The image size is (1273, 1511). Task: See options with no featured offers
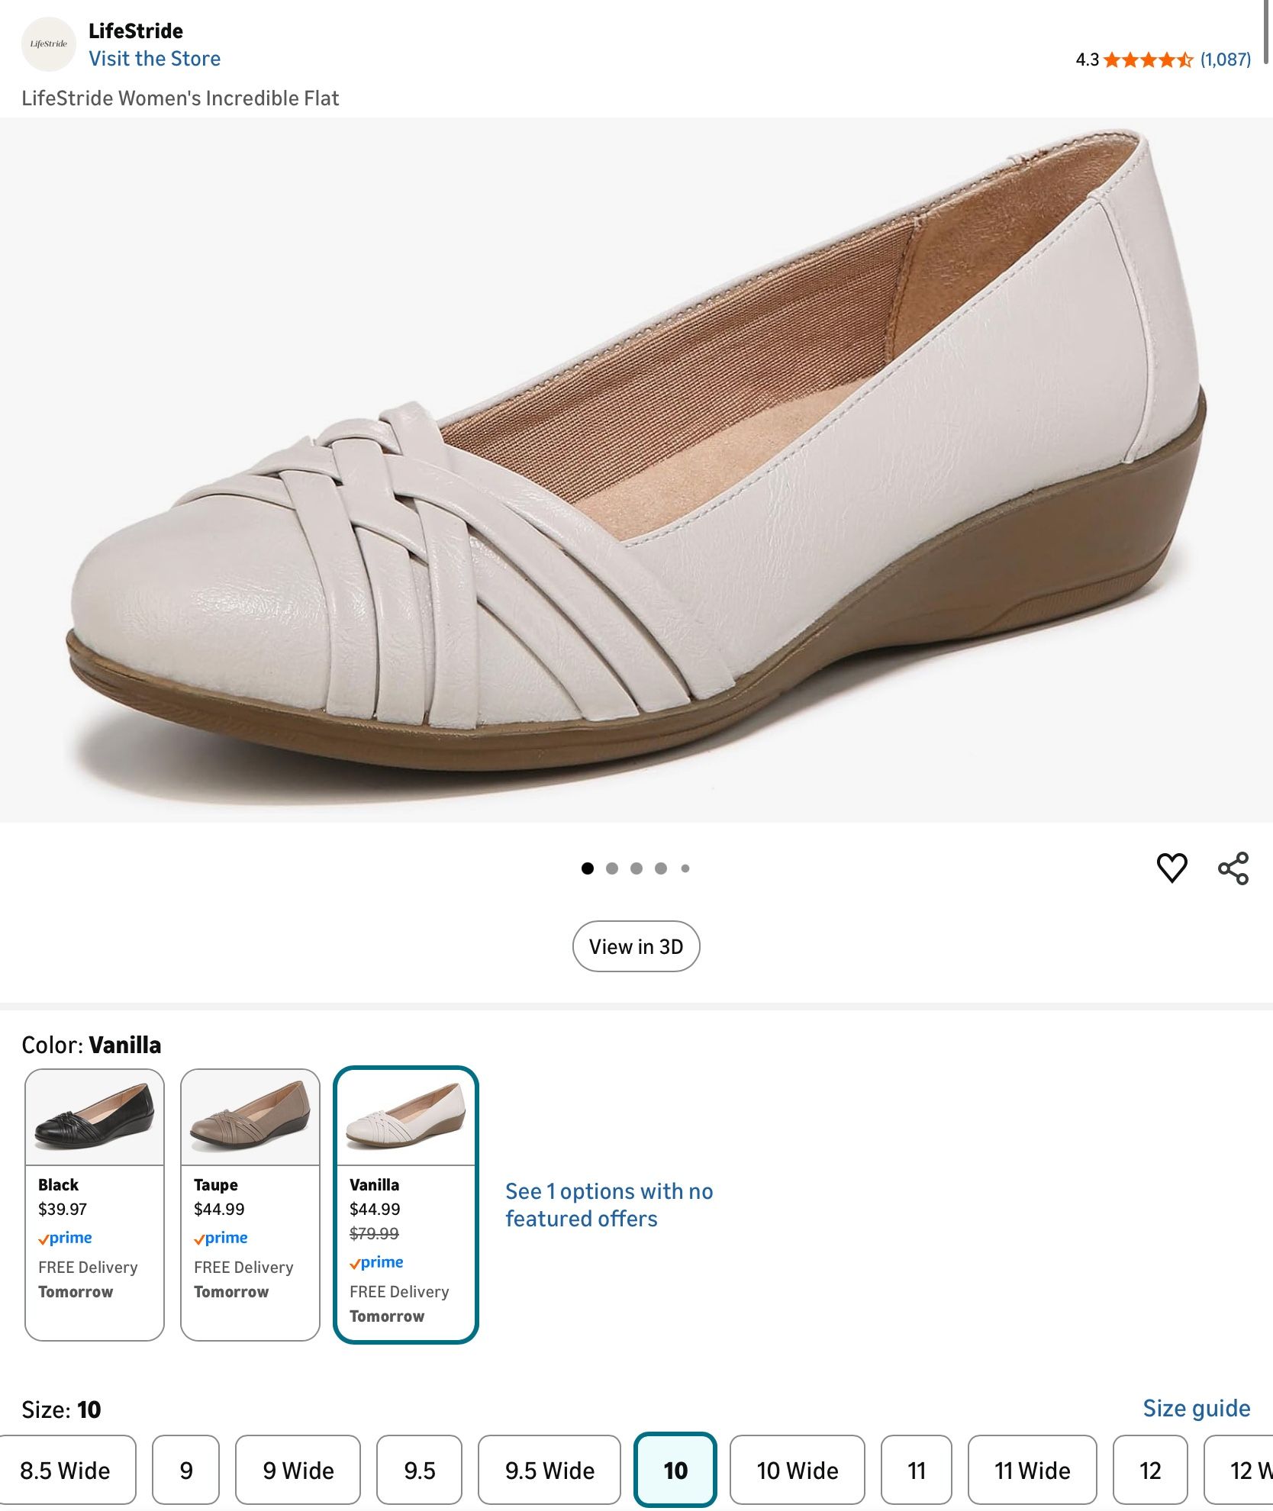click(x=608, y=1204)
